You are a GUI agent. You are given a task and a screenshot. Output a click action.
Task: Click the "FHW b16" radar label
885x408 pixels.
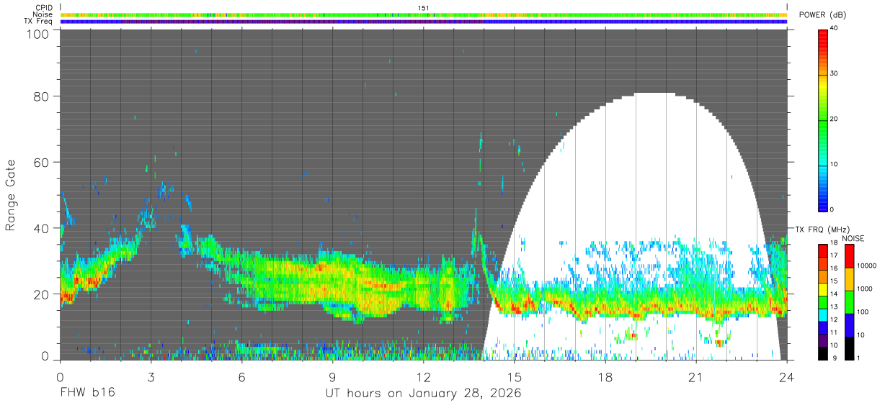tap(88, 393)
